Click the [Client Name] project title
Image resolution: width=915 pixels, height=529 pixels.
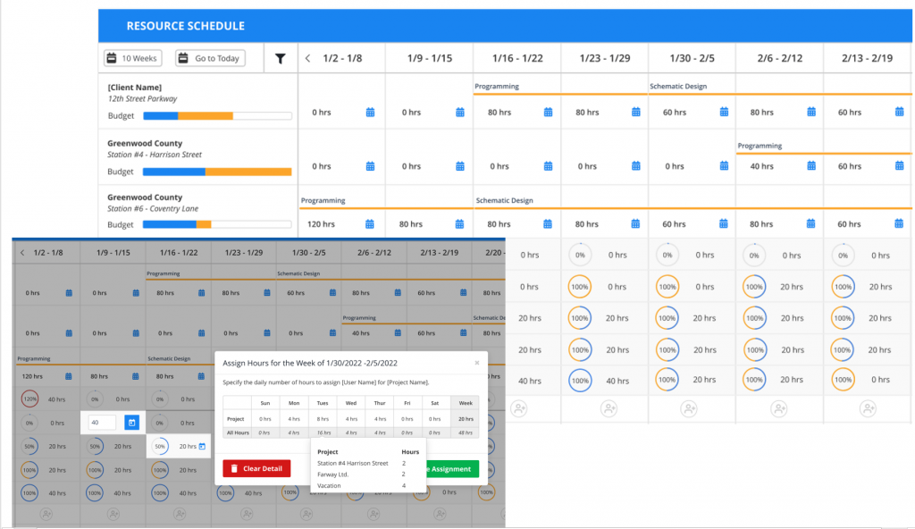(135, 87)
